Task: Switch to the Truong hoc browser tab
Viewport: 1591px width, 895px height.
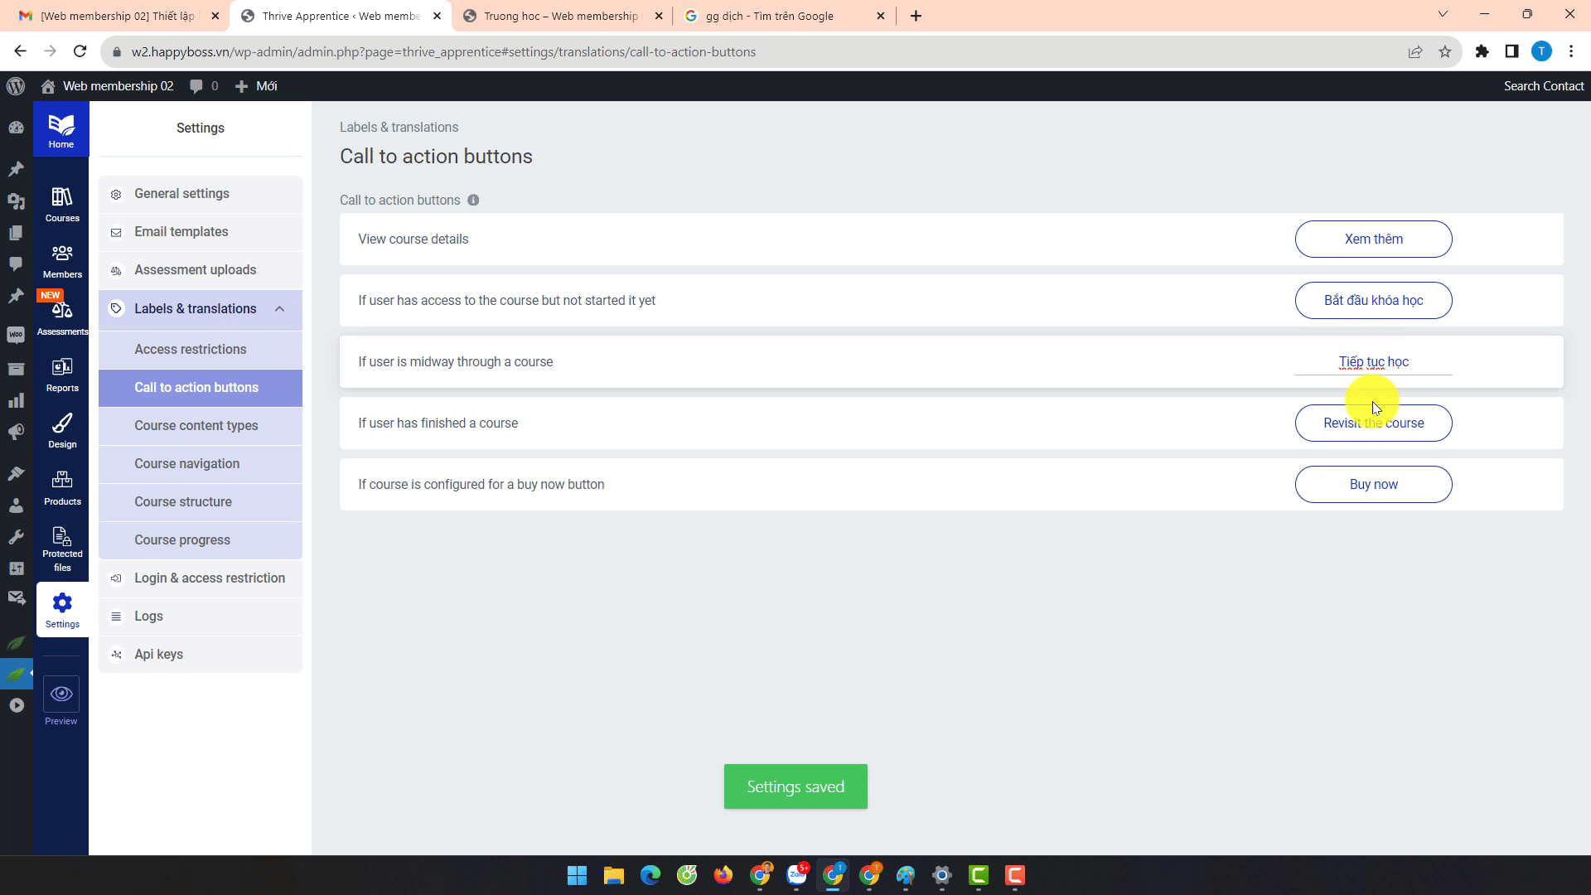Action: click(561, 16)
